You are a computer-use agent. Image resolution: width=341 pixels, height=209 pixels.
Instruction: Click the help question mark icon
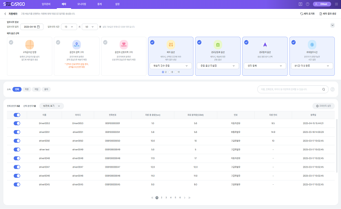coord(307,4)
